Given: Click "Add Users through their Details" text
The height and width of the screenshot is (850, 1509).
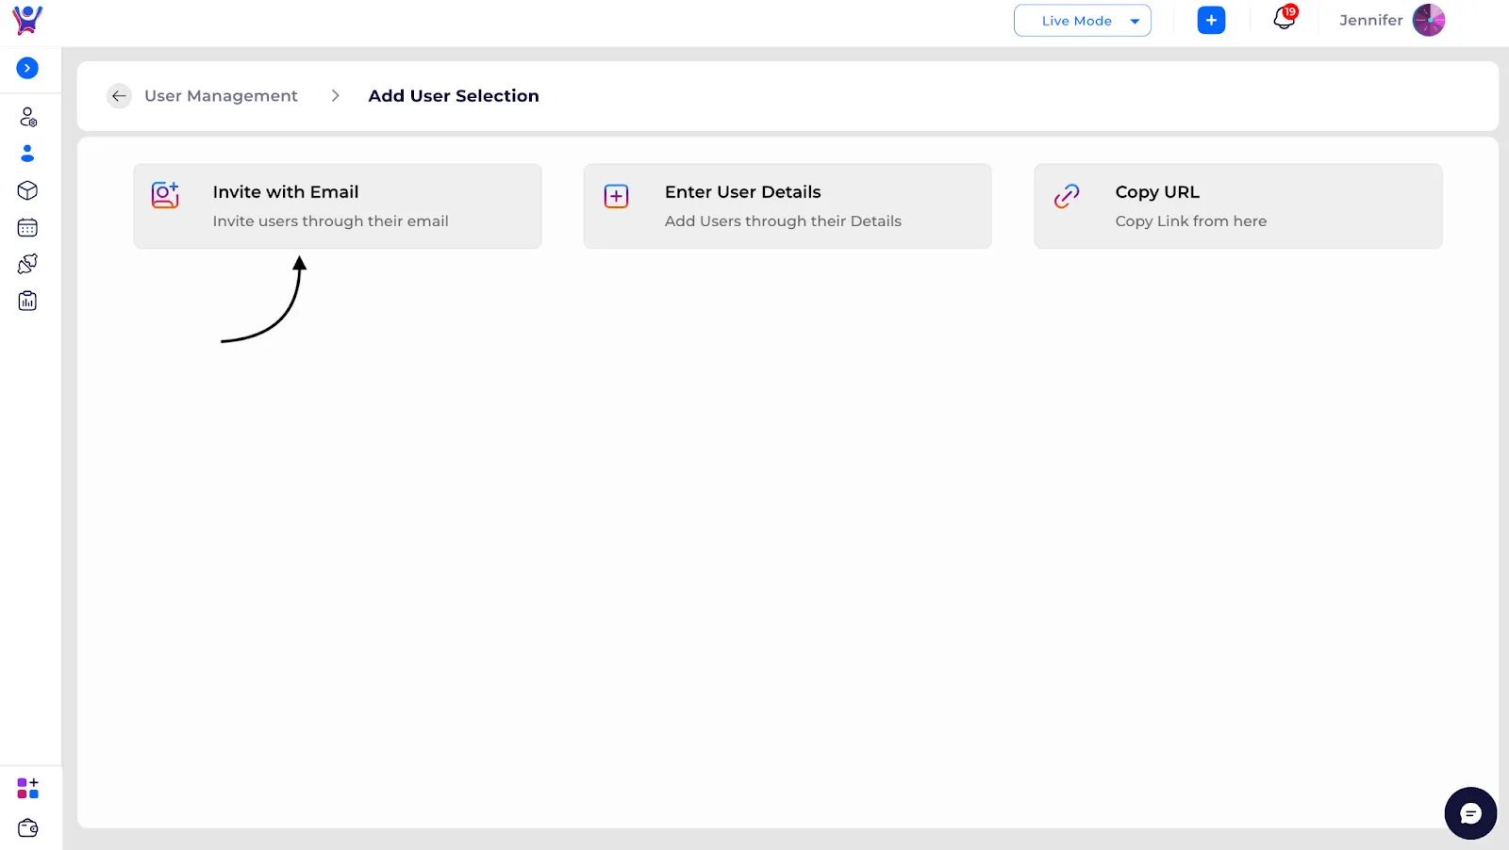Looking at the screenshot, I should click(x=783, y=221).
